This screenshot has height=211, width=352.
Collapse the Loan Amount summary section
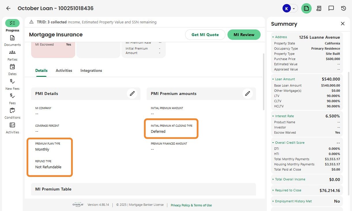pos(273,79)
